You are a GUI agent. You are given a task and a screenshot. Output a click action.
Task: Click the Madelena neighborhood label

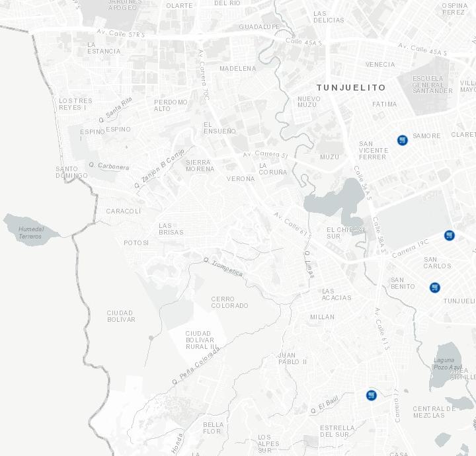(x=237, y=69)
